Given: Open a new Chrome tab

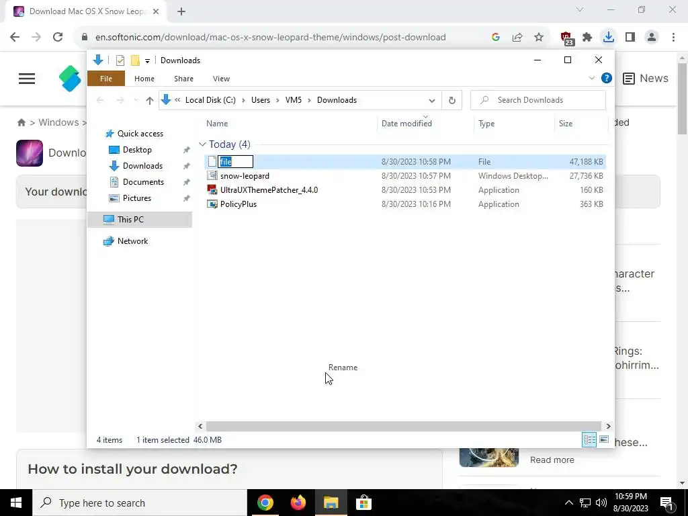Looking at the screenshot, I should pyautogui.click(x=181, y=11).
